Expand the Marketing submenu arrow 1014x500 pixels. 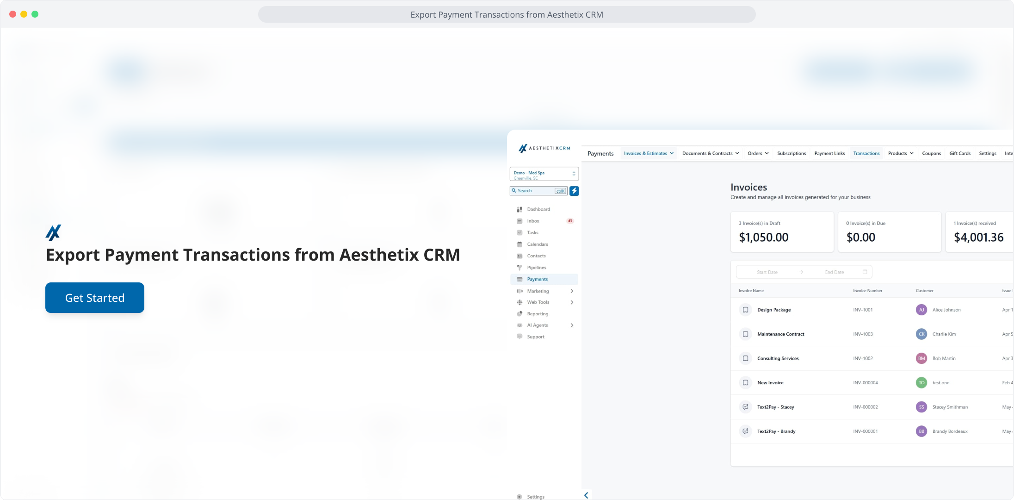572,291
